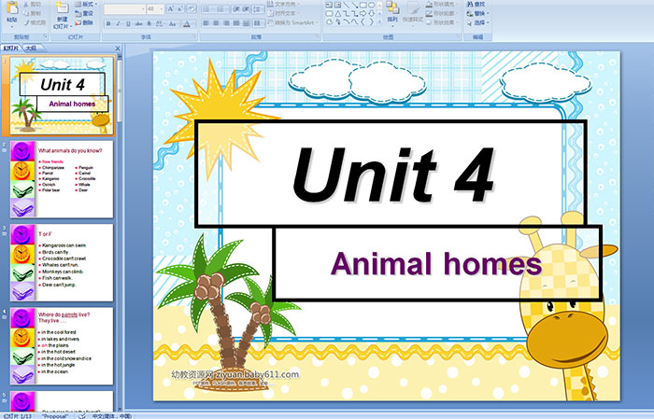Screen dimensions: 654x419
Task: Open Quick Styles (快速样式) gallery
Action: coord(413,12)
